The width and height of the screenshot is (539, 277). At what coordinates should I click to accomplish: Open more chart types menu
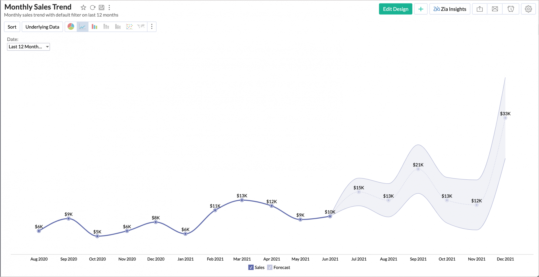[152, 27]
